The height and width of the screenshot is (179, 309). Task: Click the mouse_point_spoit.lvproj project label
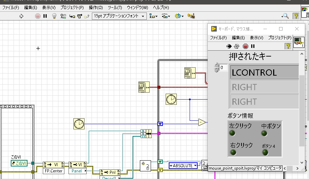(245, 168)
